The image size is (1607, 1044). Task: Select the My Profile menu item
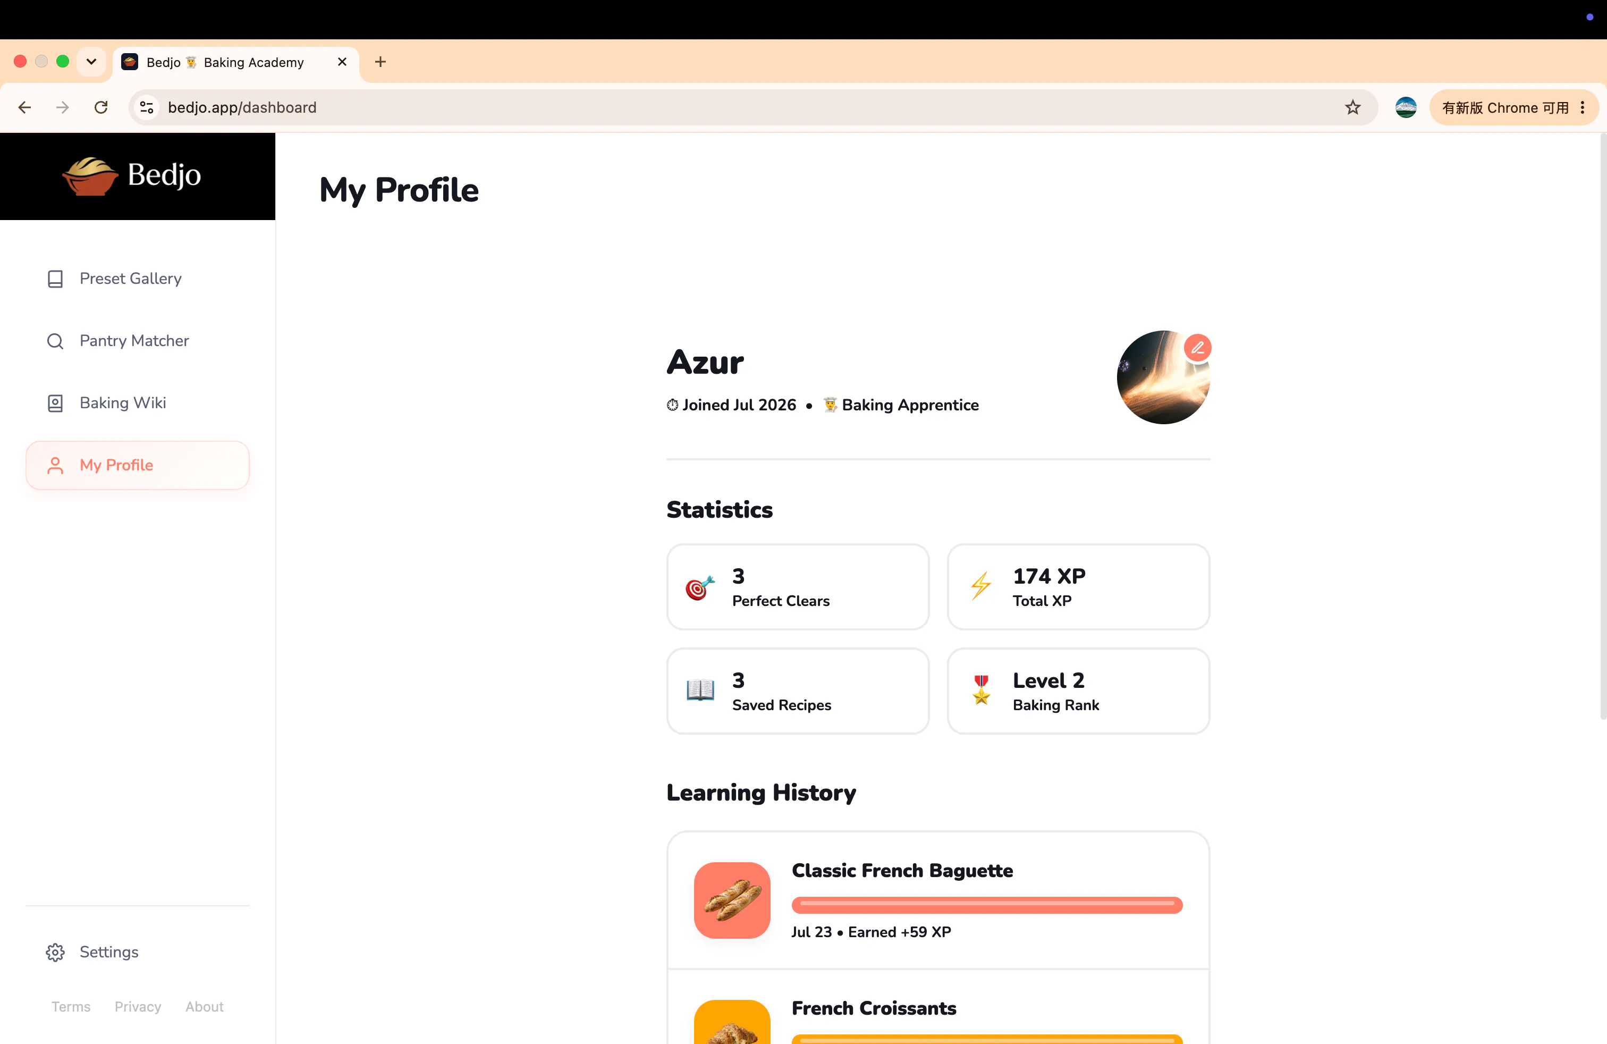coord(138,465)
